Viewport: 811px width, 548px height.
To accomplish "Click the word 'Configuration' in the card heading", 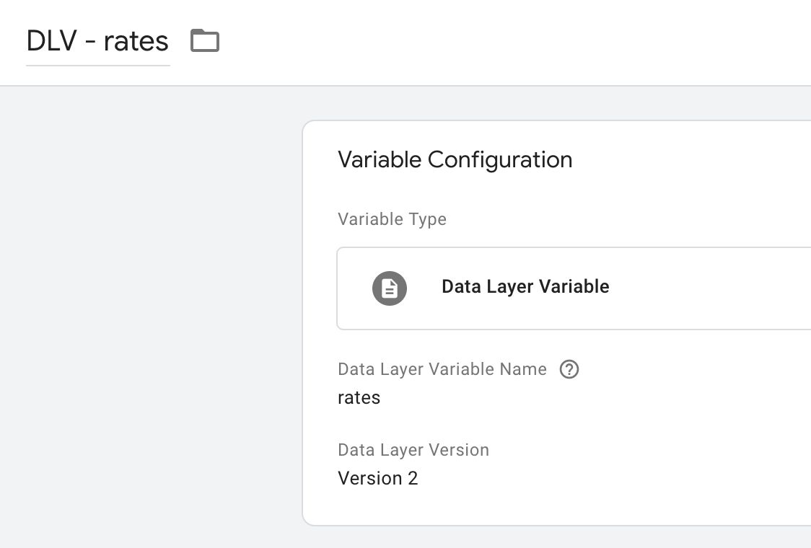I will tap(500, 160).
